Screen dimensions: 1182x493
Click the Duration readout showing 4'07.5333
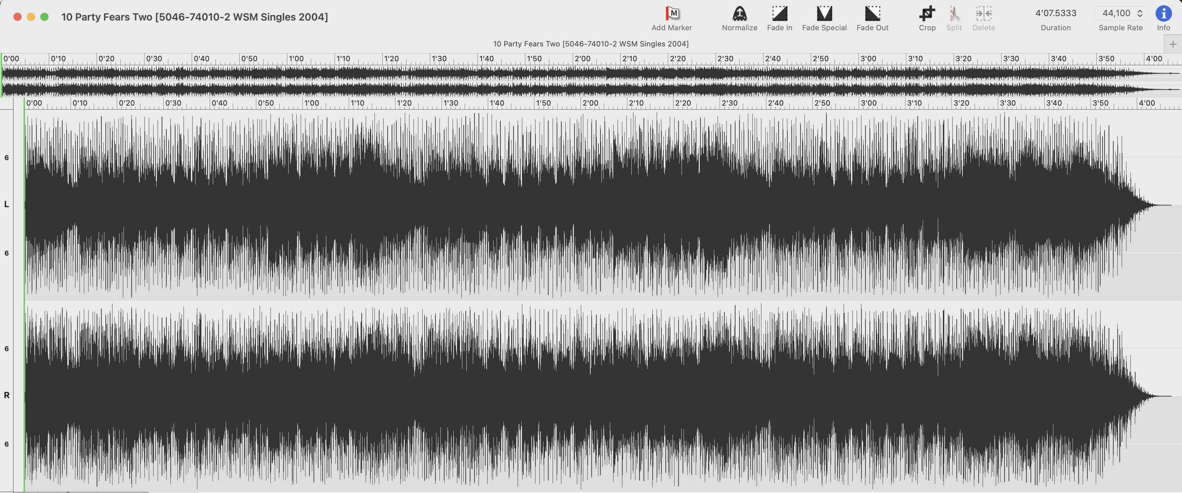(x=1056, y=13)
